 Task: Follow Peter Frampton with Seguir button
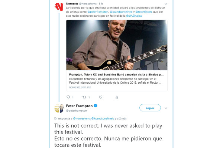(149, 108)
